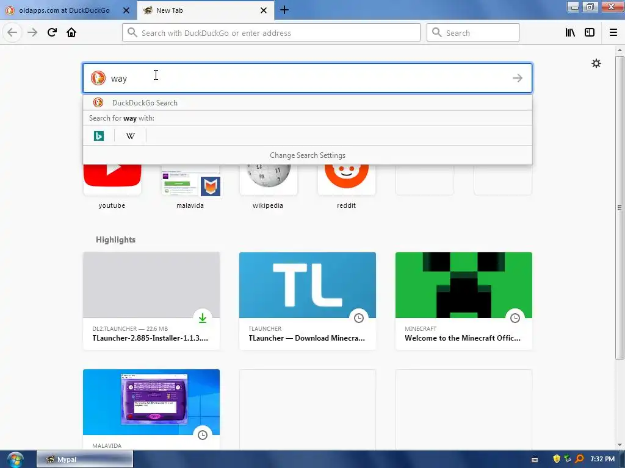
Task: Open TLauncher — Download Minecraft highlight card
Action: pyautogui.click(x=308, y=301)
